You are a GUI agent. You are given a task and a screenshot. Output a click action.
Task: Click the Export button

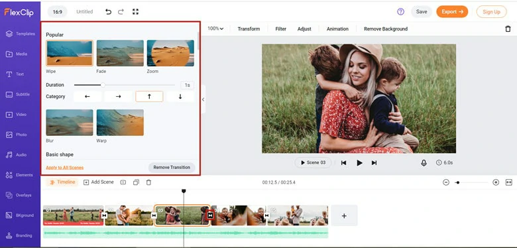[452, 11]
